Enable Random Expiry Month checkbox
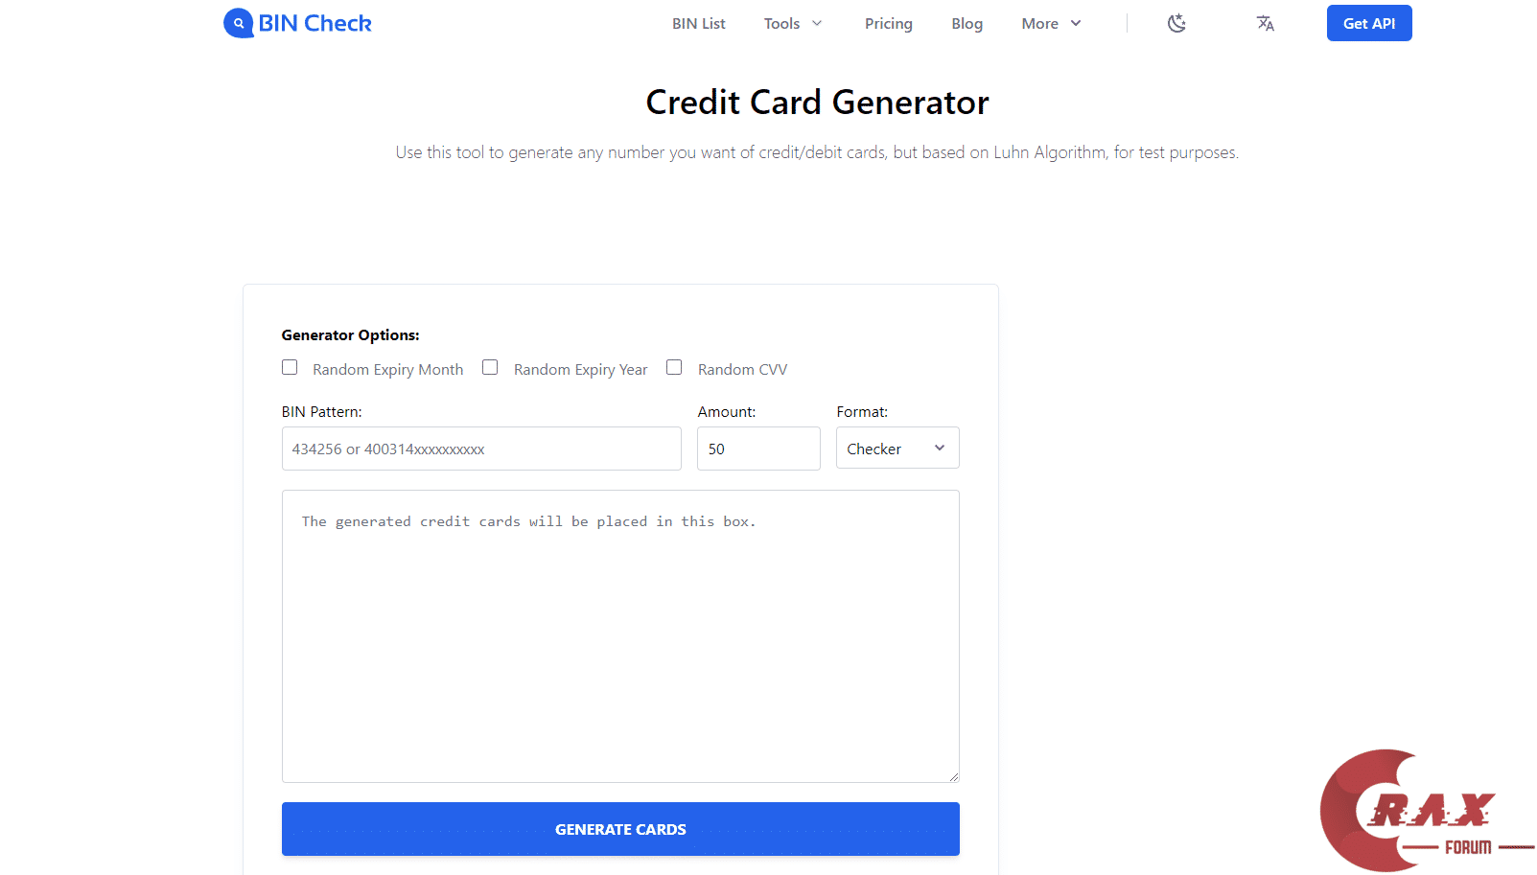 (290, 368)
